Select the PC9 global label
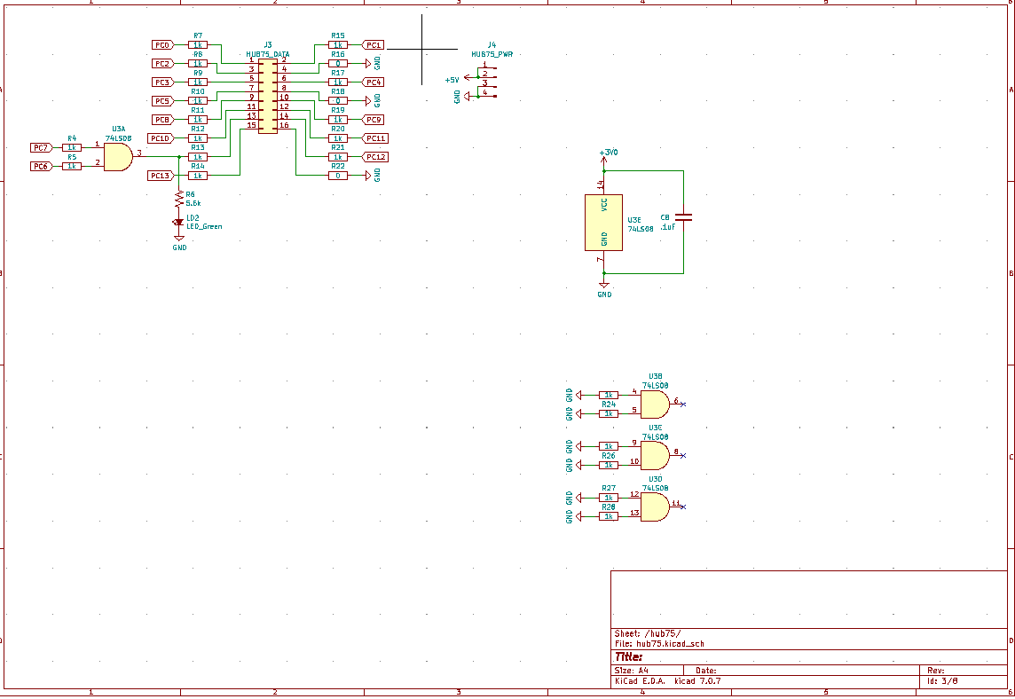This screenshot has height=699, width=1015. pos(373,120)
